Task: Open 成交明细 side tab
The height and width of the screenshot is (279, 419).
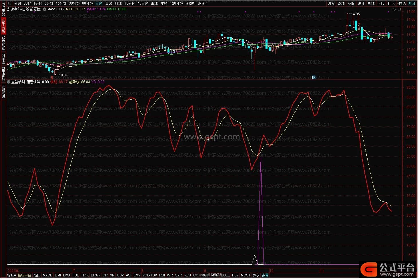Action: [3, 43]
